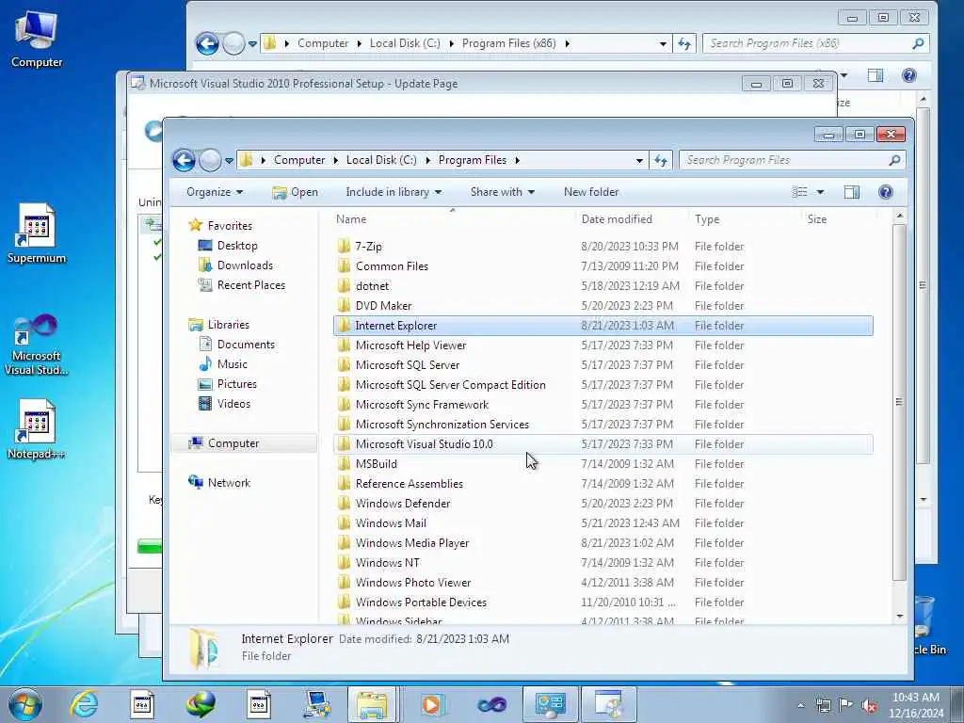Change view icon in Program Files toolbar
The image size is (964, 723).
[x=800, y=192]
